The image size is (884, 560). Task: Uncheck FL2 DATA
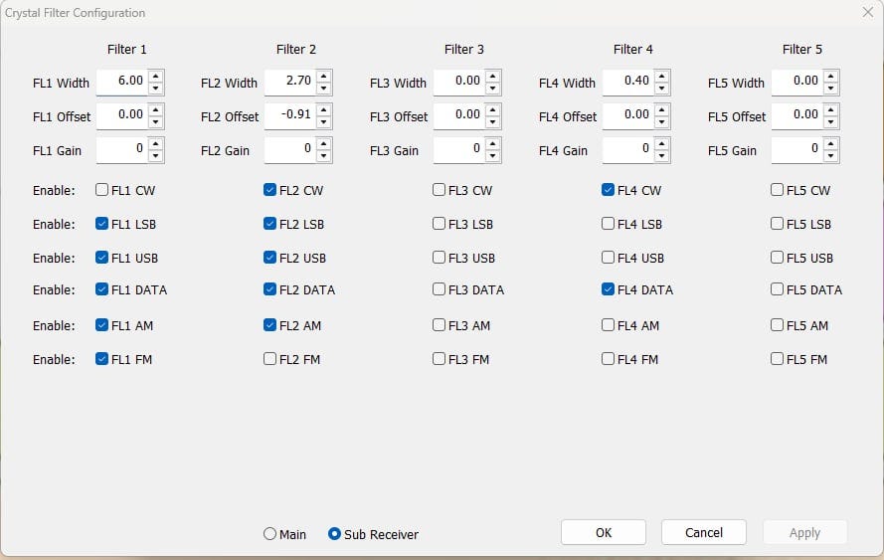269,289
